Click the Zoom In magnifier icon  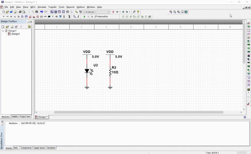point(171,12)
